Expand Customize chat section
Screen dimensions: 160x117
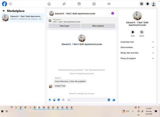[x=137, y=42]
